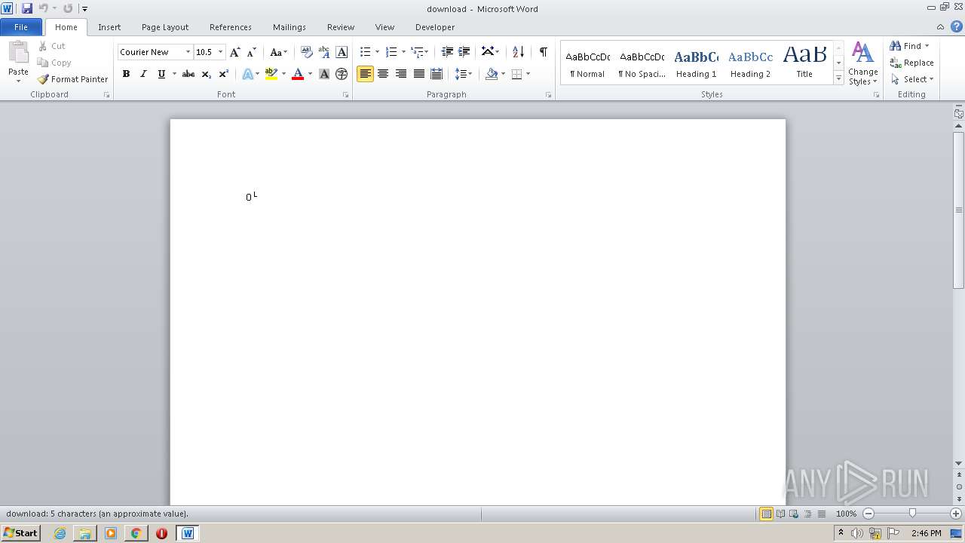Apply strikethrough formatting

tap(188, 74)
